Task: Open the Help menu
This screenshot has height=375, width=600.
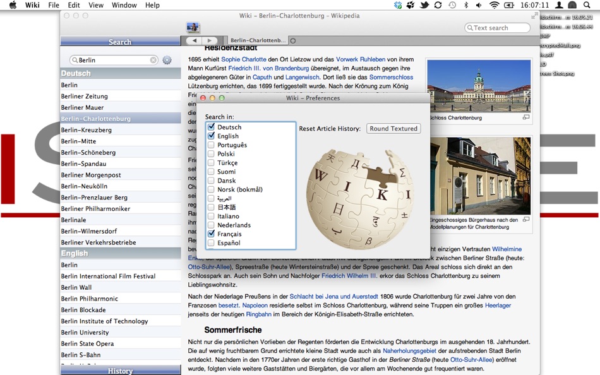Action: click(x=152, y=5)
